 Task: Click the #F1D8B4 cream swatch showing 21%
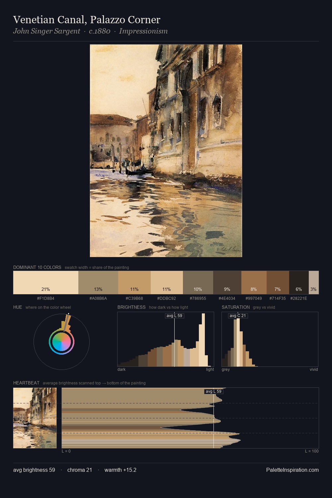pyautogui.click(x=46, y=283)
